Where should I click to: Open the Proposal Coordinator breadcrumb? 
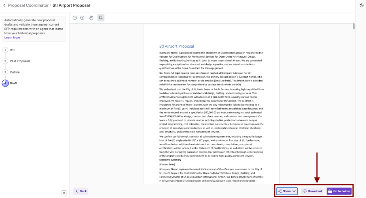click(x=28, y=5)
